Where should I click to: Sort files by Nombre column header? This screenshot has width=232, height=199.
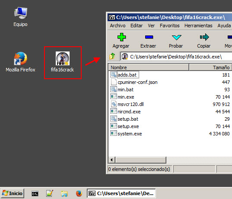click(149, 67)
